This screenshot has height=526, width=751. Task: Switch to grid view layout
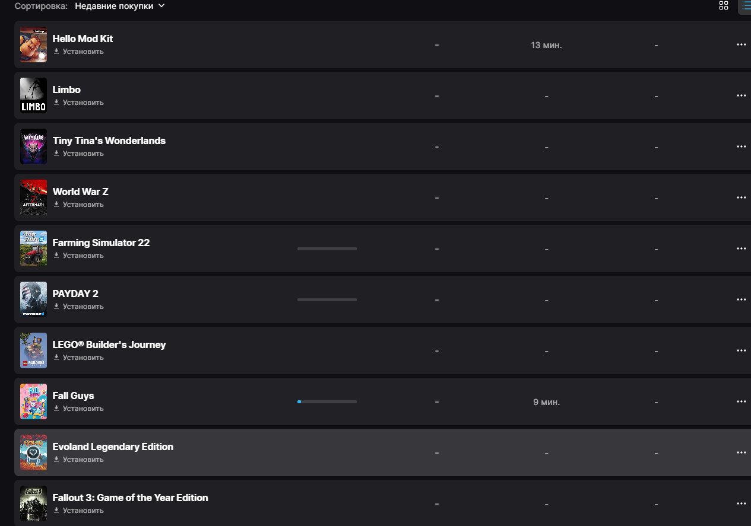[x=723, y=6]
